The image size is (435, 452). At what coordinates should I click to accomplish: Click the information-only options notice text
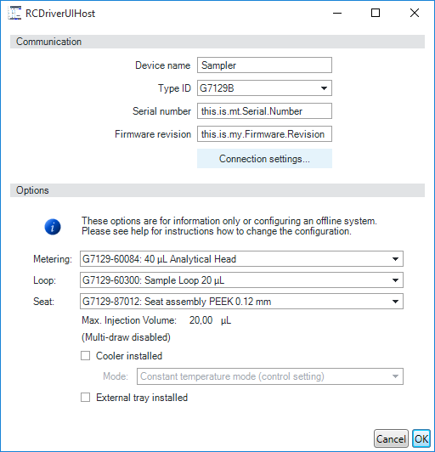229,226
